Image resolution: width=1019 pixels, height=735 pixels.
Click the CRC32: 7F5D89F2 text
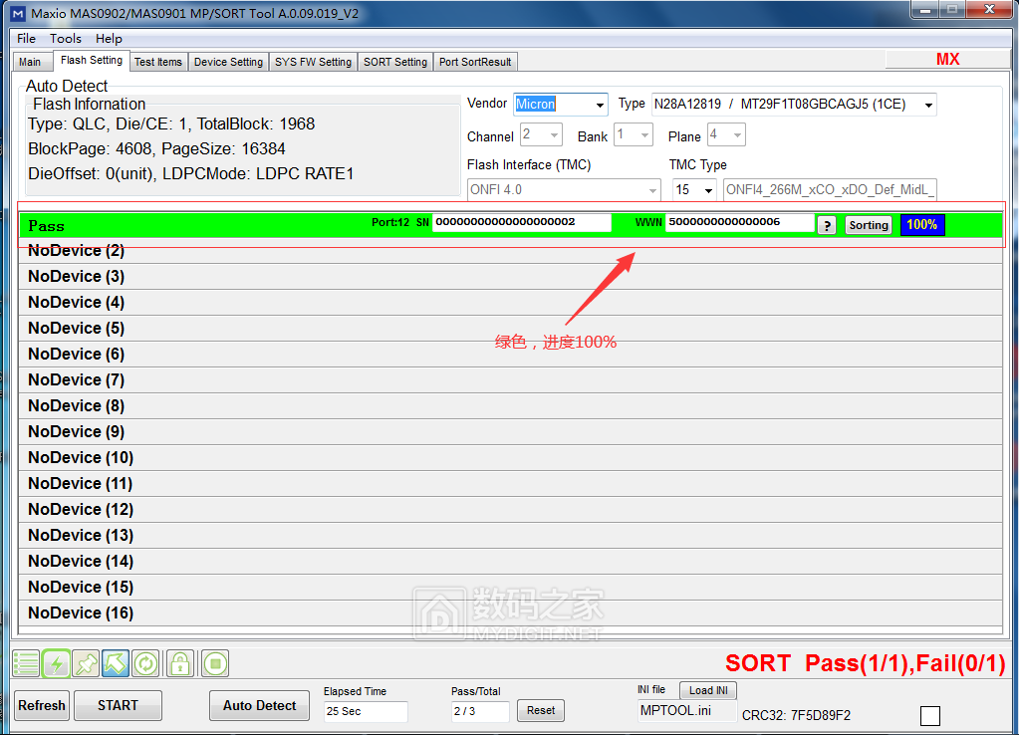coord(796,715)
